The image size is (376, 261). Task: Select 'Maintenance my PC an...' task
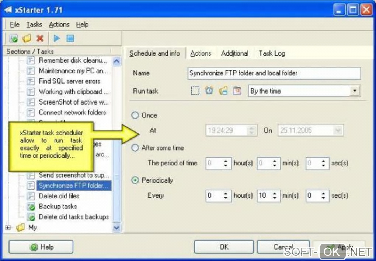point(74,71)
